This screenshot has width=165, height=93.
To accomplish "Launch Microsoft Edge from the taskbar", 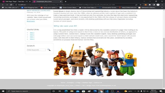I will click(66, 91).
